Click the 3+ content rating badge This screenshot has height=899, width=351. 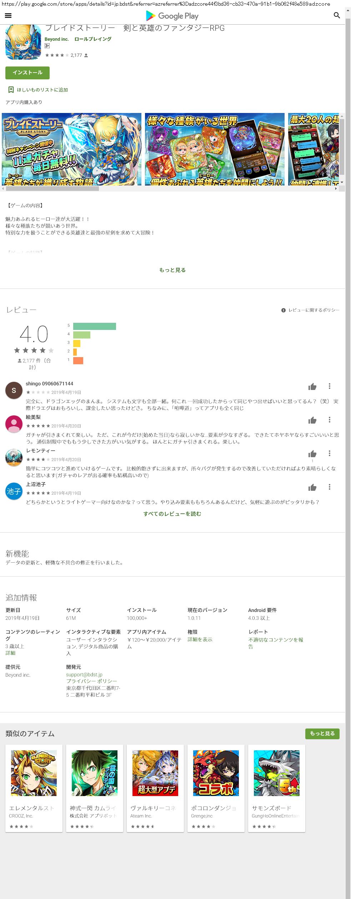coord(47,46)
